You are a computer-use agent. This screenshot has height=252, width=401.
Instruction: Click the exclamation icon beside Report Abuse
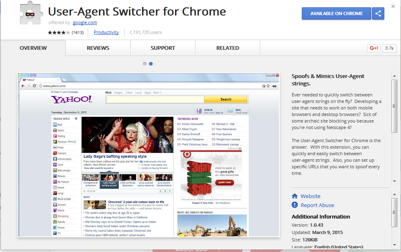click(x=295, y=205)
